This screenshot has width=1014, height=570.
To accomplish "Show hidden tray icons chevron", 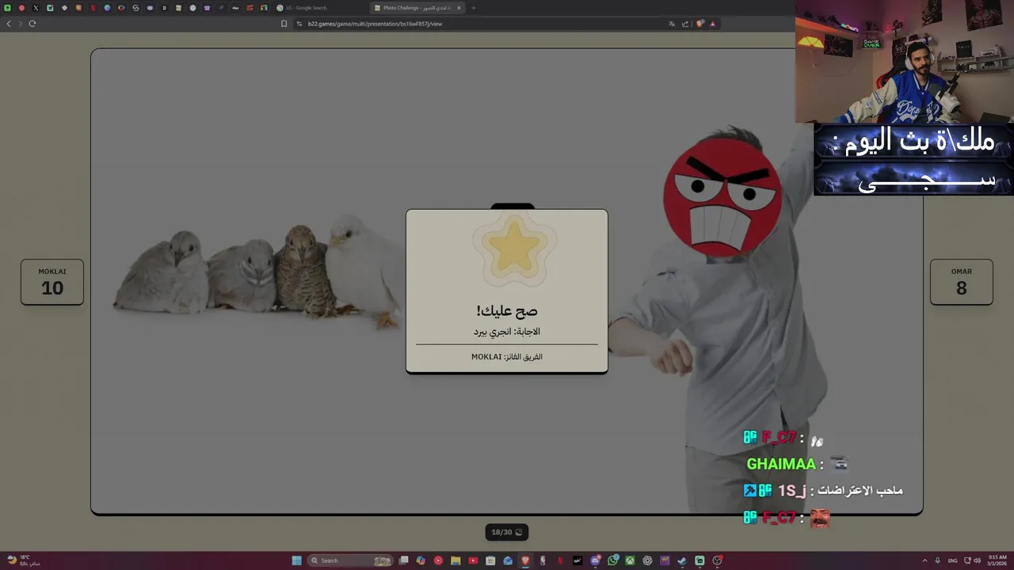I will coord(926,560).
